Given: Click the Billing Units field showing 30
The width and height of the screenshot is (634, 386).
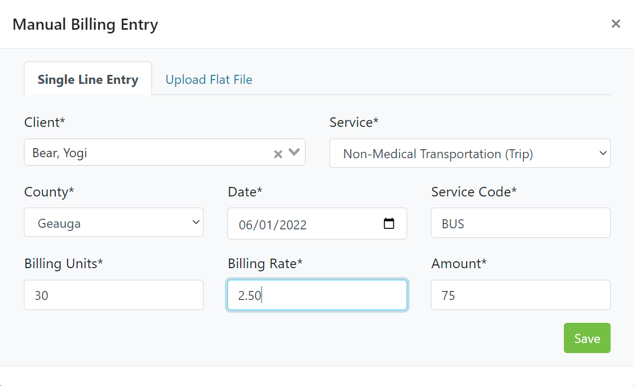Looking at the screenshot, I should 113,295.
